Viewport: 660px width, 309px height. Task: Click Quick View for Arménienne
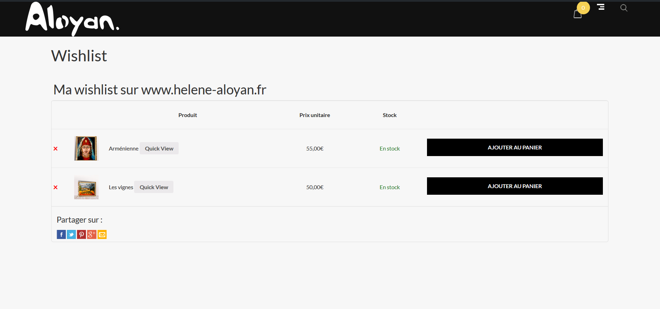coord(159,148)
